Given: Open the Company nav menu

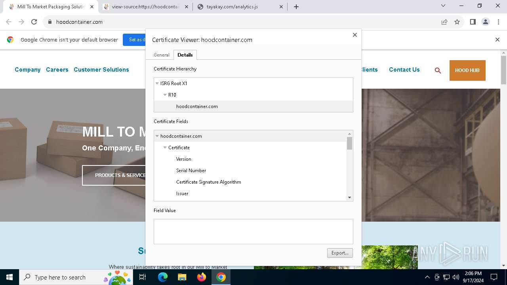Looking at the screenshot, I should (28, 70).
